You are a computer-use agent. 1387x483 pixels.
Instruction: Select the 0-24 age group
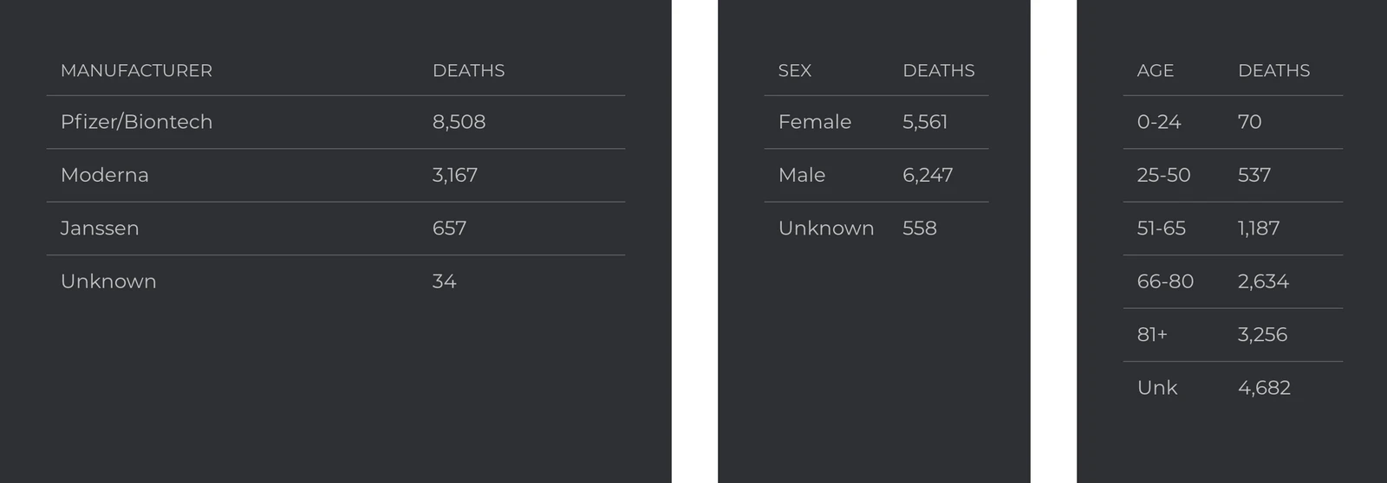pyautogui.click(x=1159, y=122)
